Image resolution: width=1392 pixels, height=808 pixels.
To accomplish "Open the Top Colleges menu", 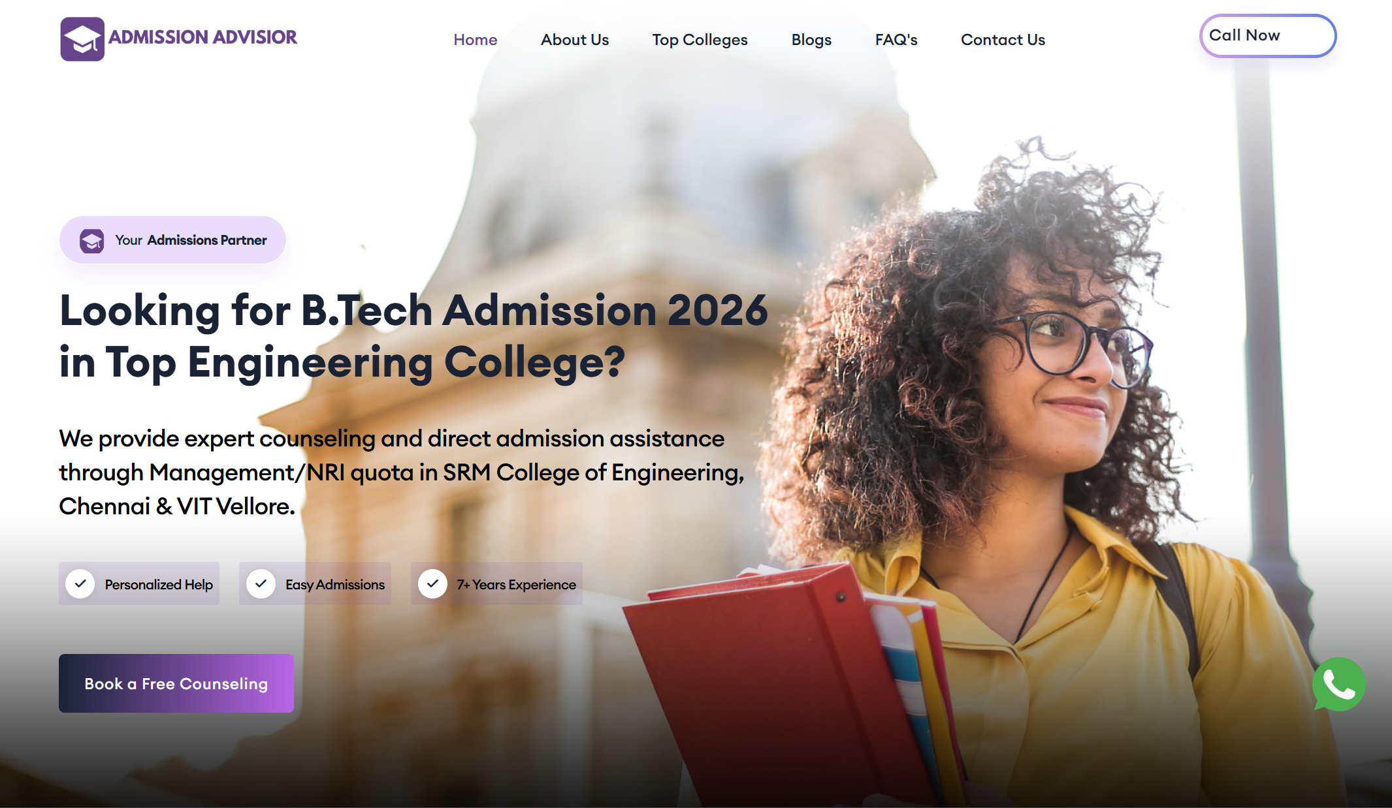I will click(x=700, y=40).
